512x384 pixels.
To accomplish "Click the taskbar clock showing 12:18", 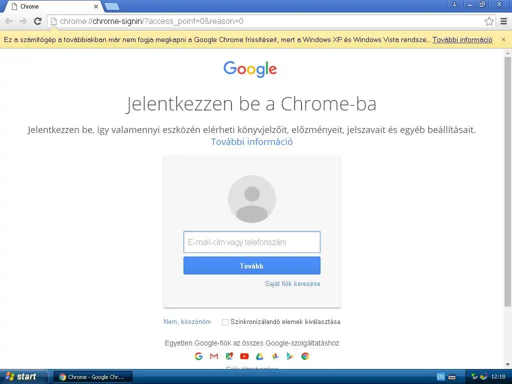I will (498, 377).
